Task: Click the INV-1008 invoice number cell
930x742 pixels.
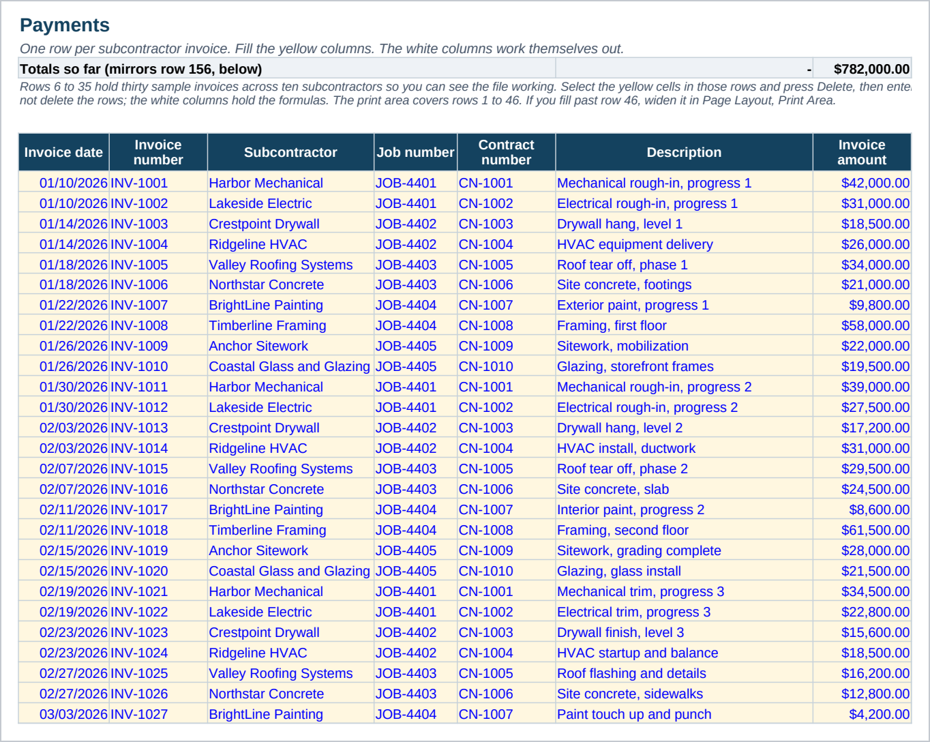Action: pyautogui.click(x=158, y=325)
